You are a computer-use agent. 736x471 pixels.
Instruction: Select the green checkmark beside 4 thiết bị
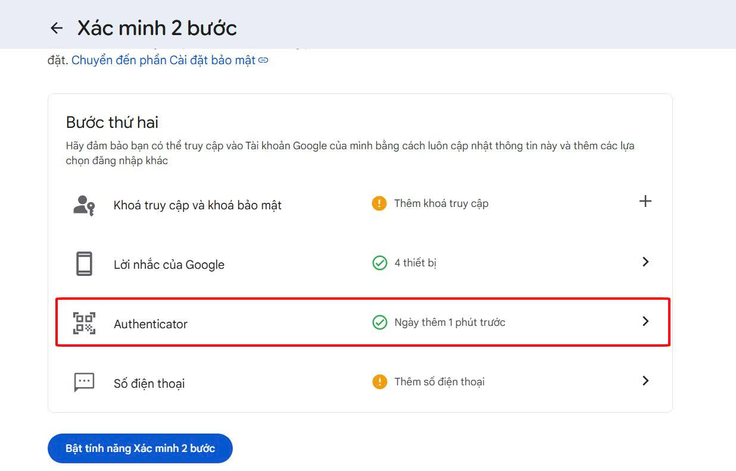[x=379, y=262]
